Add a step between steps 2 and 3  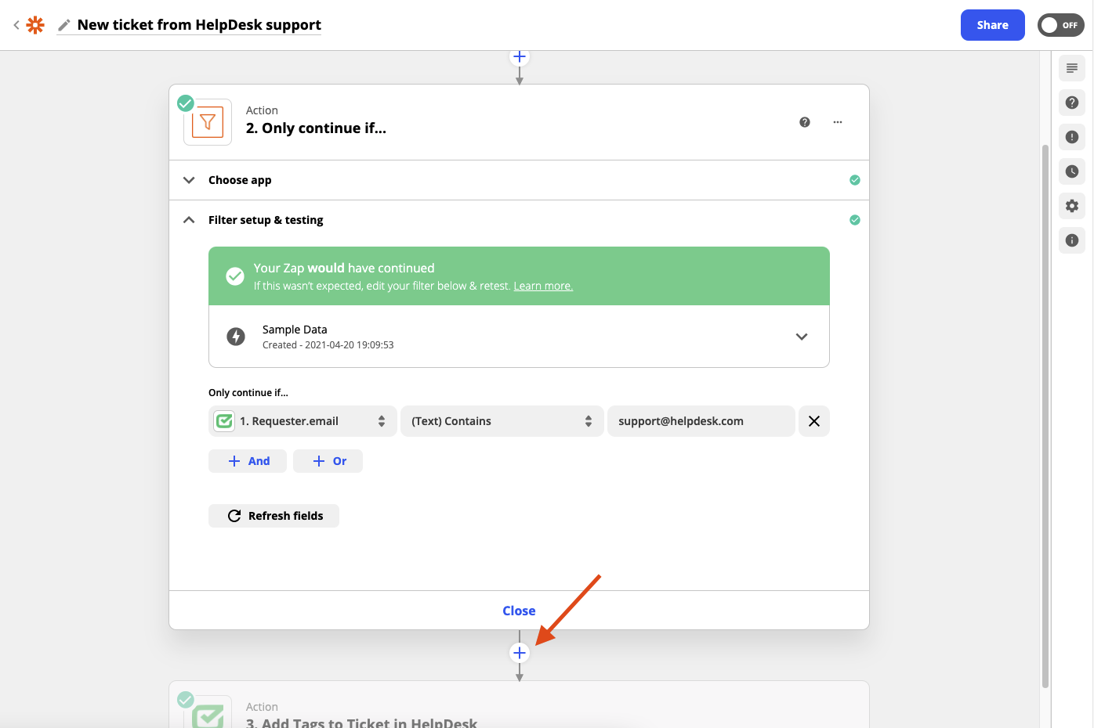click(519, 653)
